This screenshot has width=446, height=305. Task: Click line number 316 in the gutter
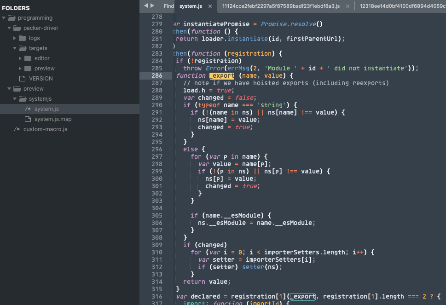(x=157, y=296)
